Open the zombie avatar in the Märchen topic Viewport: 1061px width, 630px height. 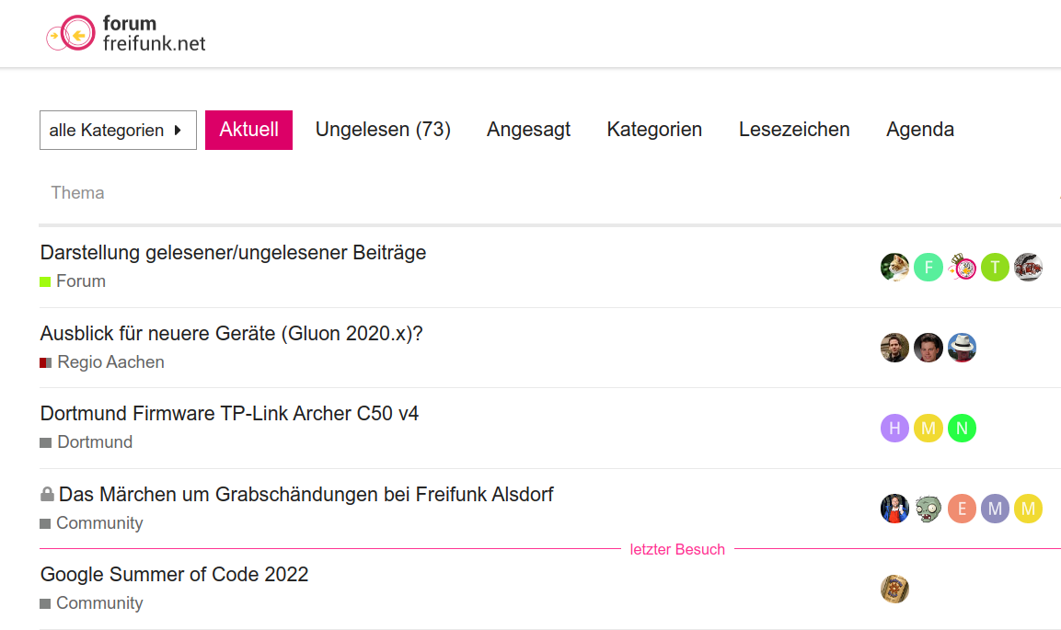(x=928, y=509)
